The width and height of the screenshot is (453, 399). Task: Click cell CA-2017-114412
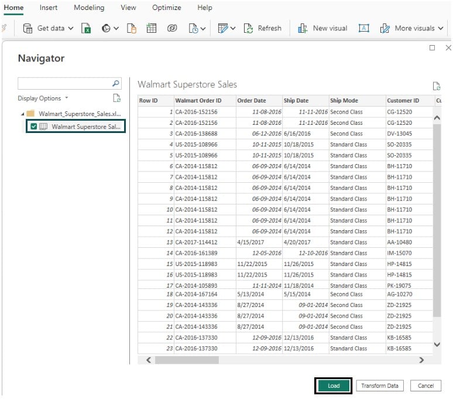pyautogui.click(x=205, y=243)
